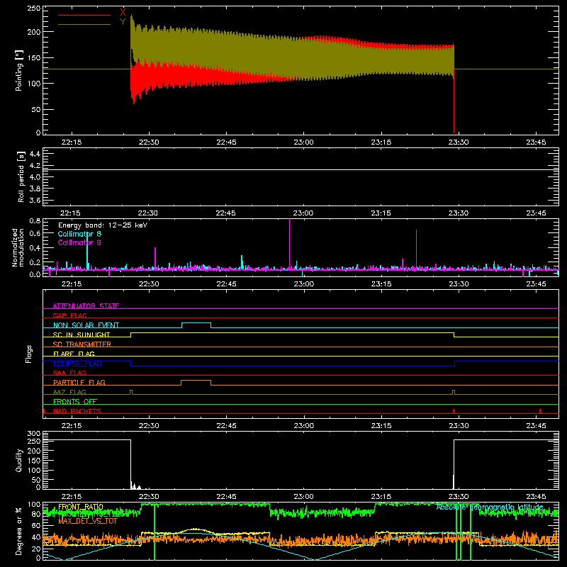Screen dimensions: 567x567
Task: Click the 22:30 tick under Pointing plot
Action: click(x=149, y=142)
